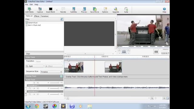
Task: Click the zoom-to-fit timeline icon
Action: pos(168,98)
